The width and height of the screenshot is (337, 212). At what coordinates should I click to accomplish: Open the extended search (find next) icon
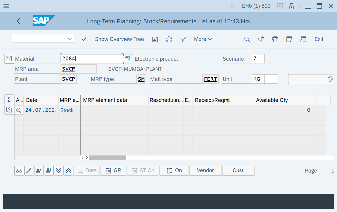click(261, 39)
